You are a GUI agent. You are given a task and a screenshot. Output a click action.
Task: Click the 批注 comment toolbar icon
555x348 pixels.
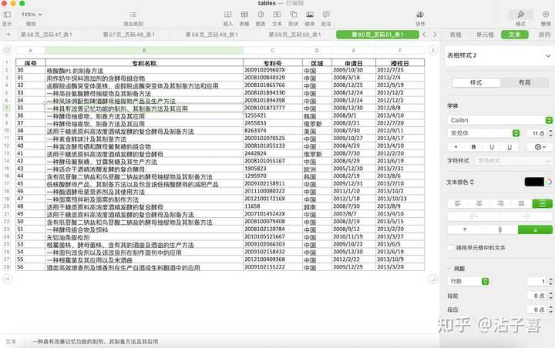click(x=326, y=15)
